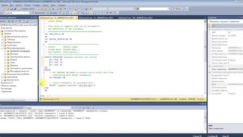Click the green Start arrow in top toolbar
The height and width of the screenshot is (137, 243).
pos(90,9)
